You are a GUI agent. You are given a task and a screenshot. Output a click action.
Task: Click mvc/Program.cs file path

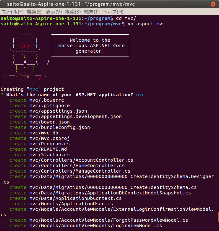point(49,144)
